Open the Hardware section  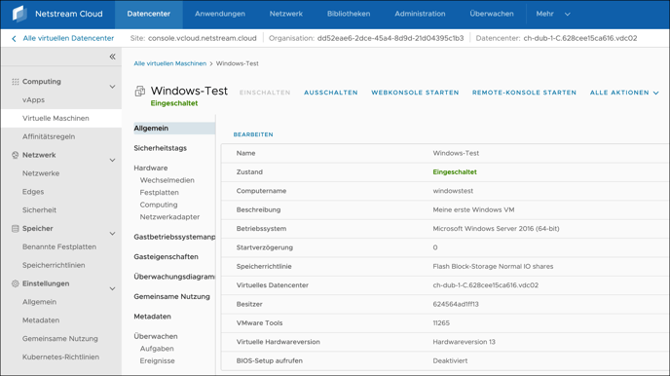[x=151, y=169]
